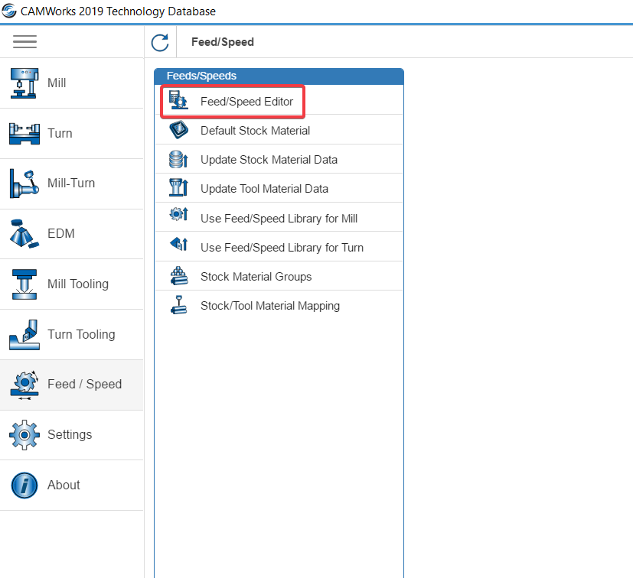Click the Update Tool Material Data icon

click(178, 187)
